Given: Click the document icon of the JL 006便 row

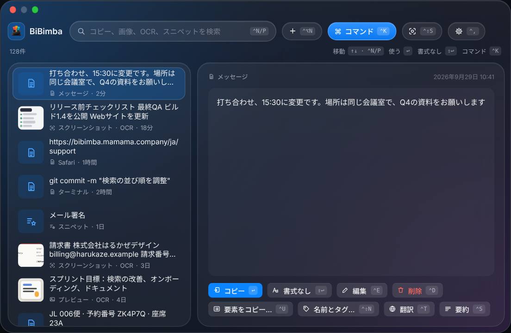Looking at the screenshot, I should pyautogui.click(x=31, y=321).
